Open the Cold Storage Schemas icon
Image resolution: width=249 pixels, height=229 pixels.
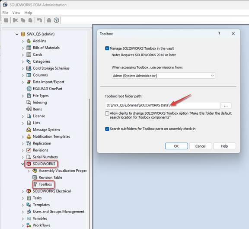click(29, 68)
